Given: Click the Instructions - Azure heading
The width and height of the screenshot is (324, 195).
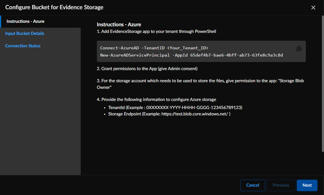Looking at the screenshot, I should click(x=119, y=24).
